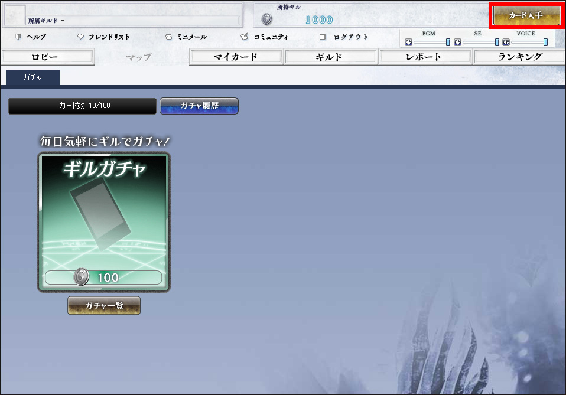
Task: Go to the ランキング tab
Action: point(519,57)
